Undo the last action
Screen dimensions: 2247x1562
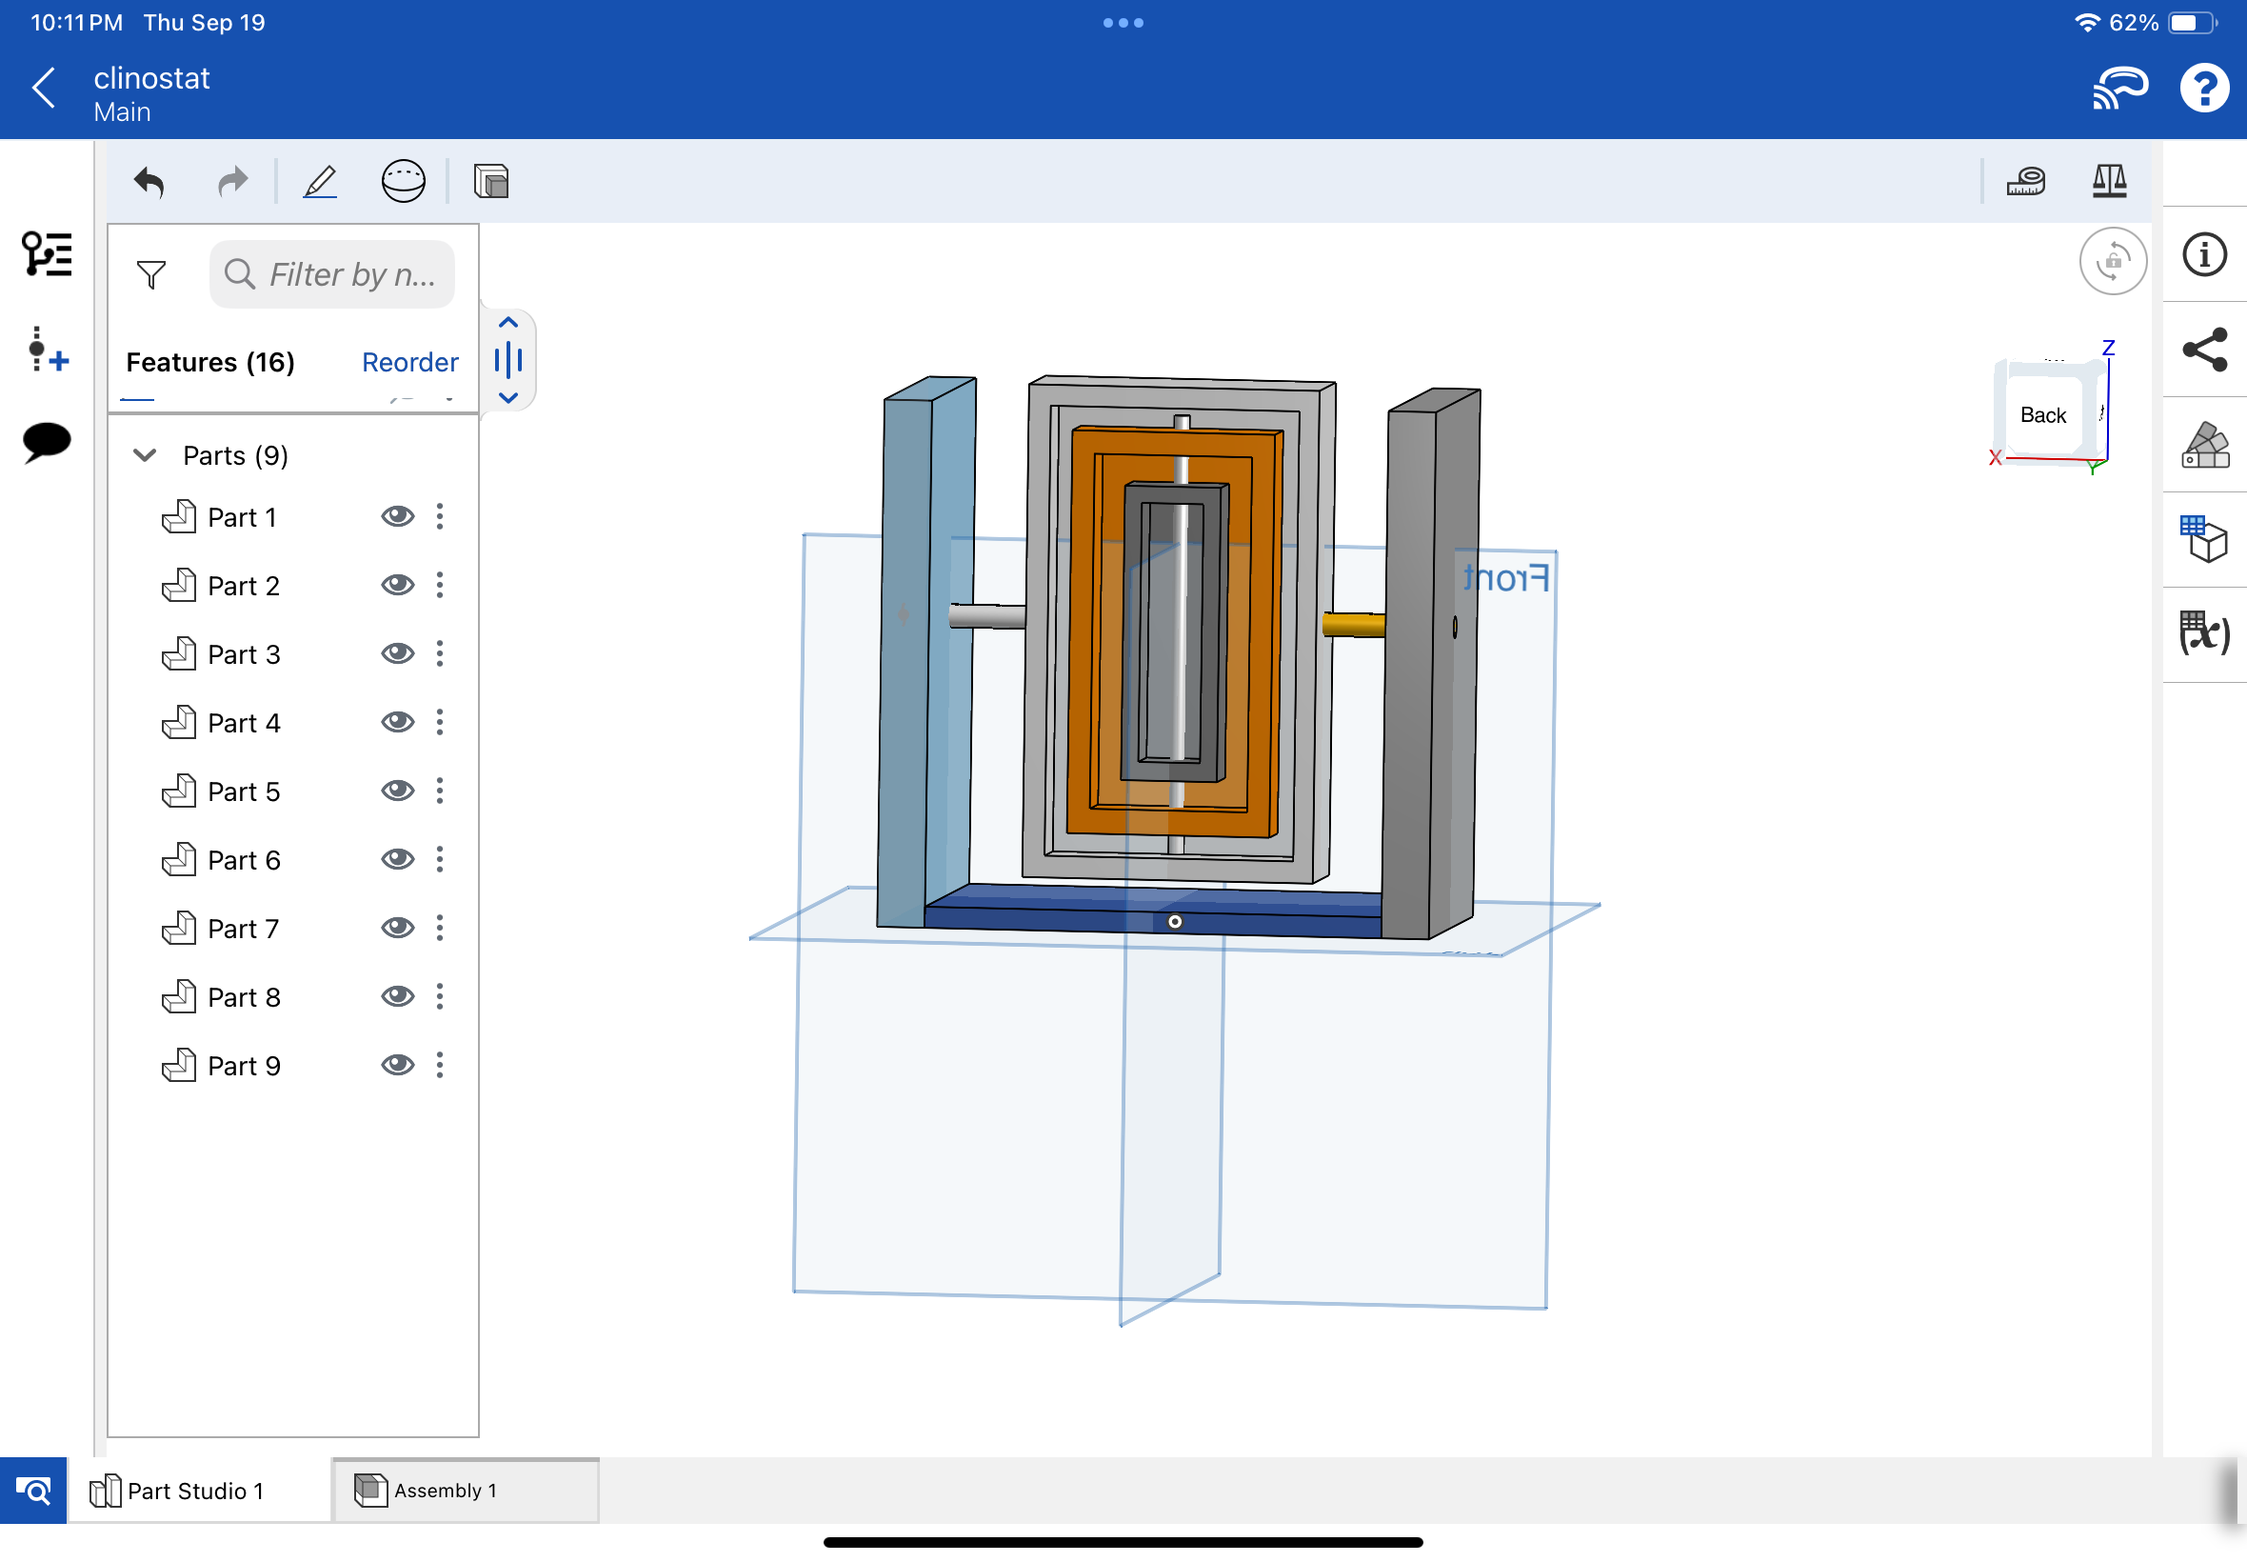[x=149, y=182]
